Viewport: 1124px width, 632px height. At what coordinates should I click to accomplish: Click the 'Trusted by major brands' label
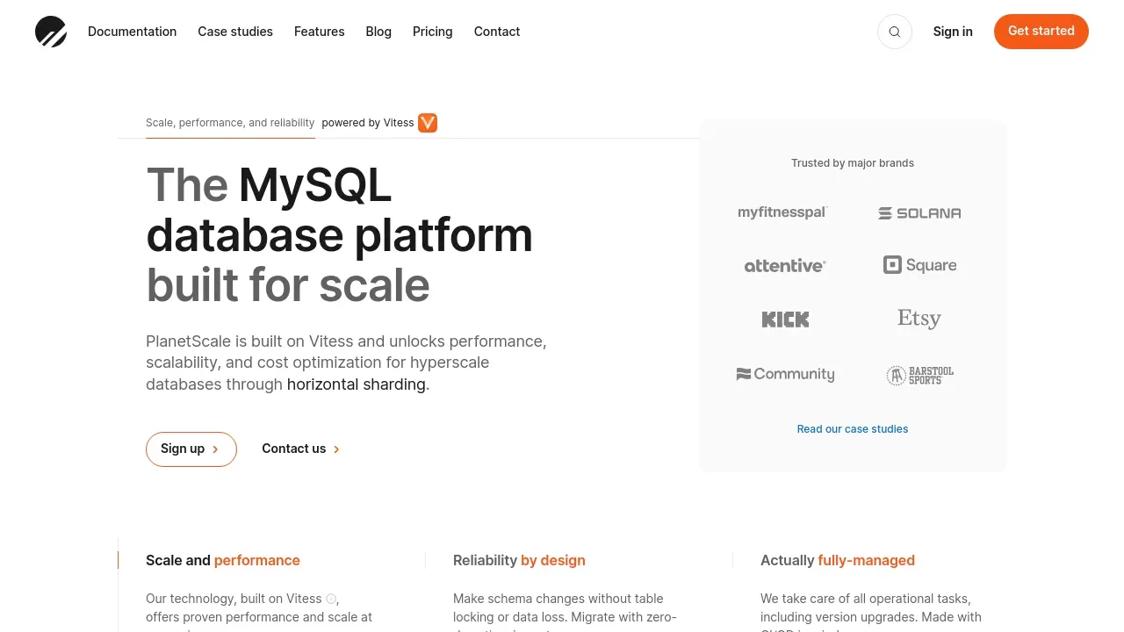pos(853,163)
